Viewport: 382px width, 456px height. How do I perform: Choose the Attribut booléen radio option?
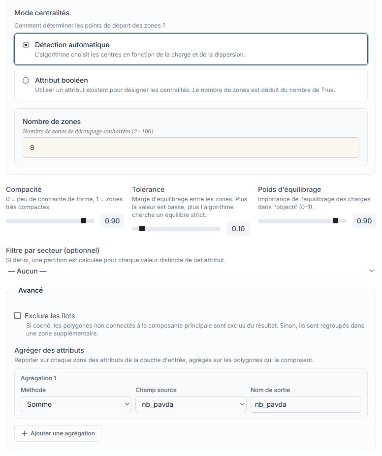tap(26, 81)
